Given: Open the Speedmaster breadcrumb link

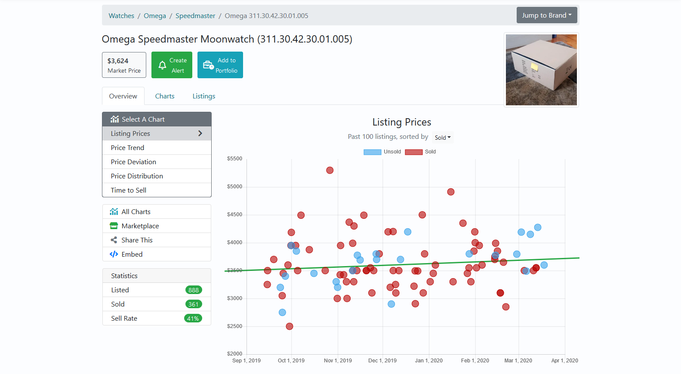Looking at the screenshot, I should [x=195, y=15].
